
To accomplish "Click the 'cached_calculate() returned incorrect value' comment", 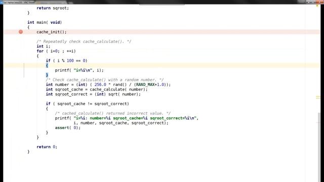I will pos(113,113).
